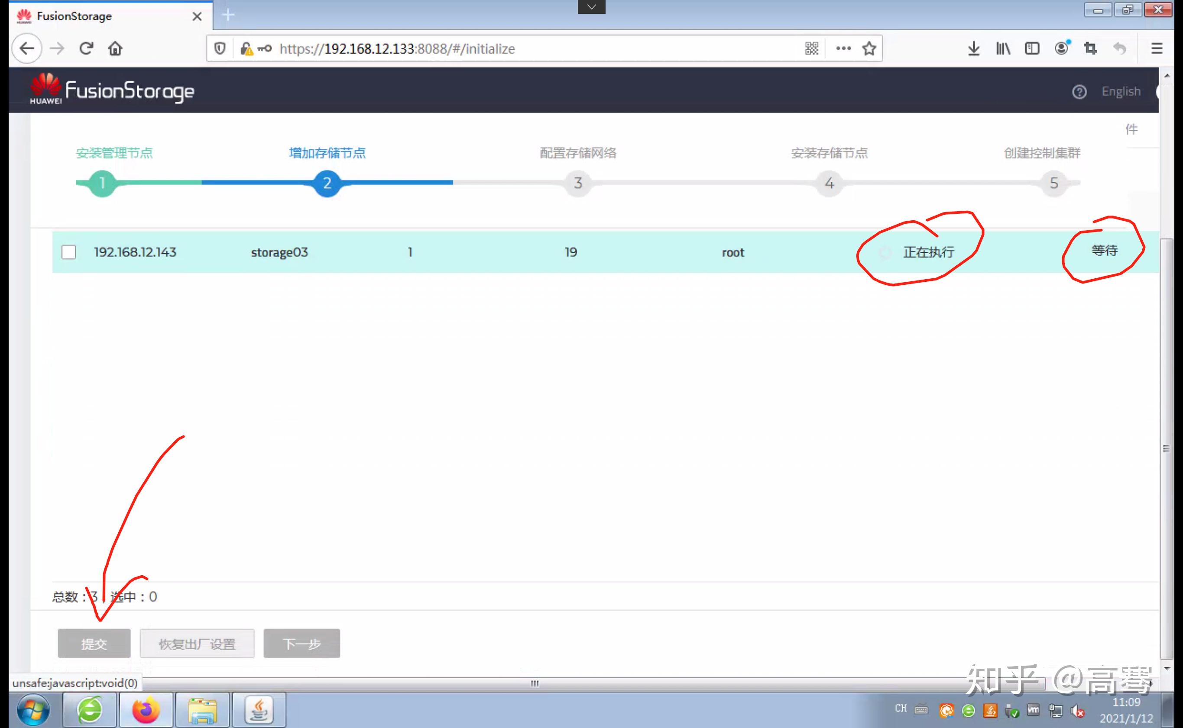Open FusionStorage help question-mark icon
The height and width of the screenshot is (728, 1183).
tap(1079, 91)
